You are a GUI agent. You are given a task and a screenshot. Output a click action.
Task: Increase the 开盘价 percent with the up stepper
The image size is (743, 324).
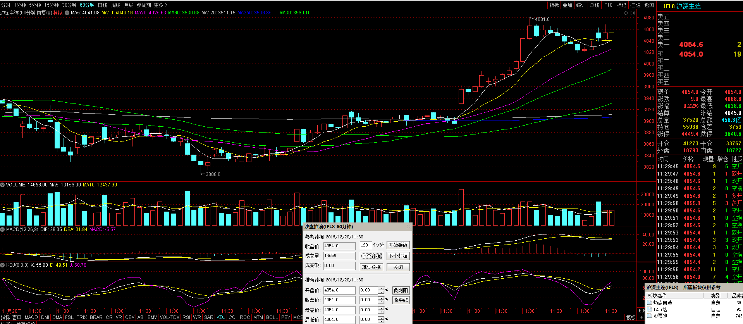click(381, 289)
